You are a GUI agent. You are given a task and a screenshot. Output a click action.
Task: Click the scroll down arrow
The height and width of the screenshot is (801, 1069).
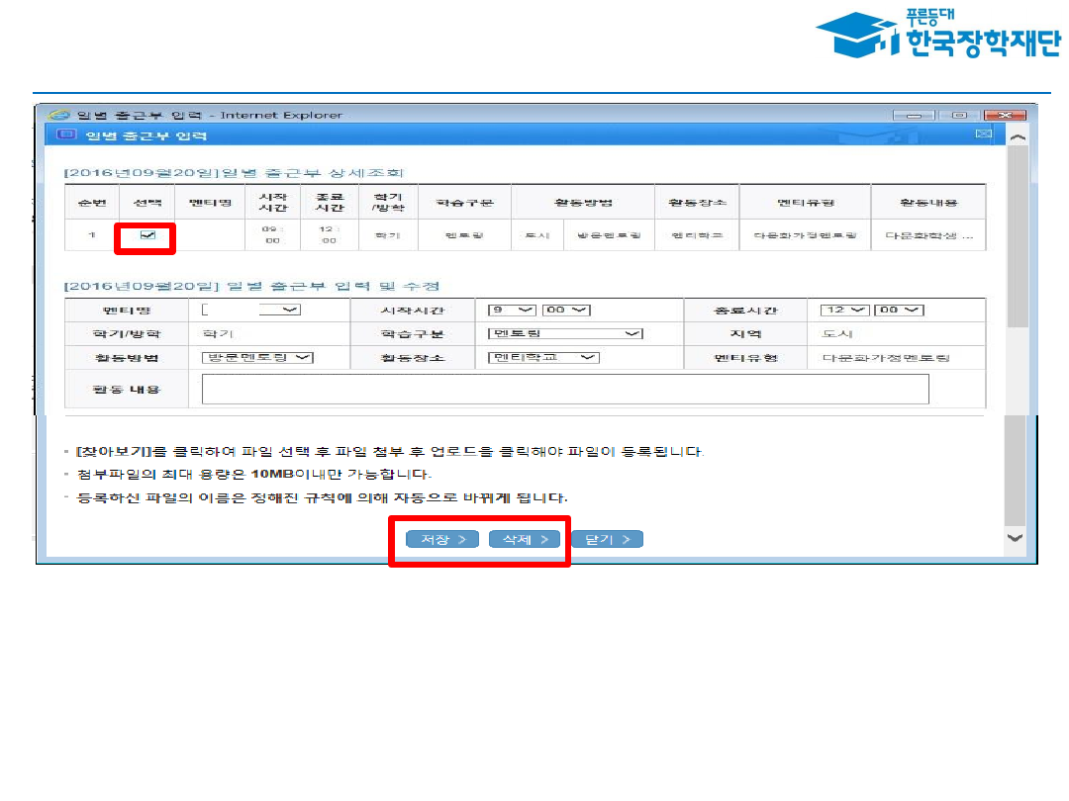point(1016,537)
